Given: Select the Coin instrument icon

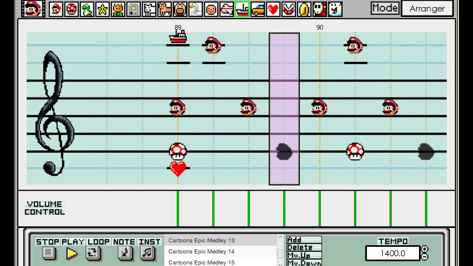Looking at the screenshot, I should pyautogui.click(x=304, y=9).
